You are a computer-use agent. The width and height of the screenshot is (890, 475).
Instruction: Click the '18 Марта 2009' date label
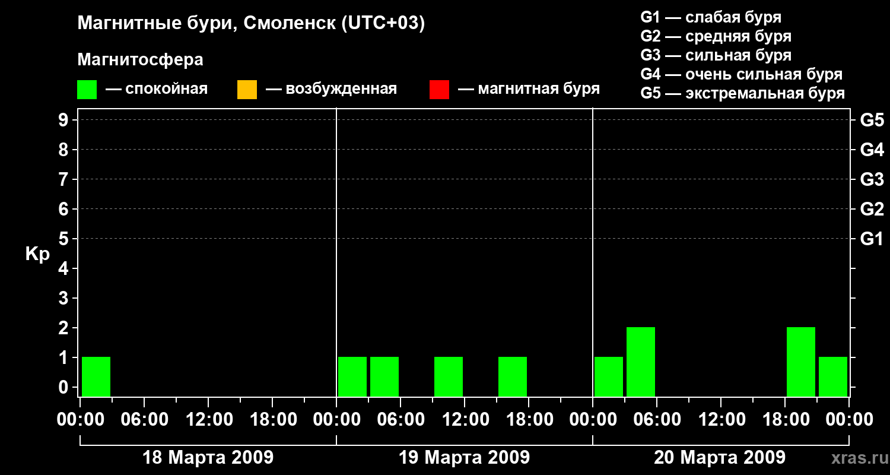(x=208, y=458)
